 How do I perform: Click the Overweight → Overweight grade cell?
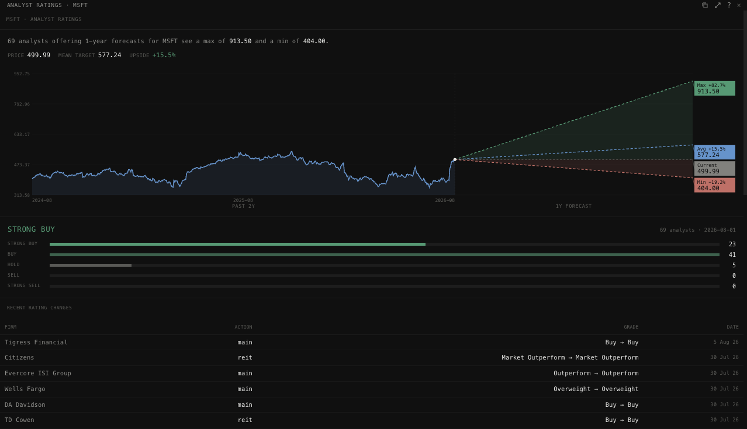[x=596, y=389]
